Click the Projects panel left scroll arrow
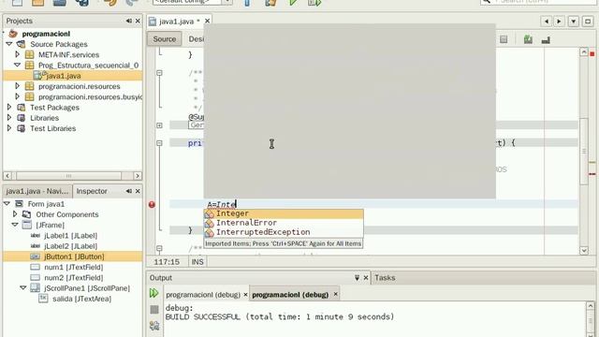Image resolution: width=599 pixels, height=337 pixels. 7,176
